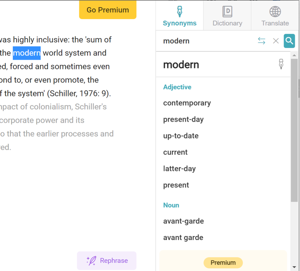
Task: Click the magnifier search icon
Action: [x=289, y=41]
